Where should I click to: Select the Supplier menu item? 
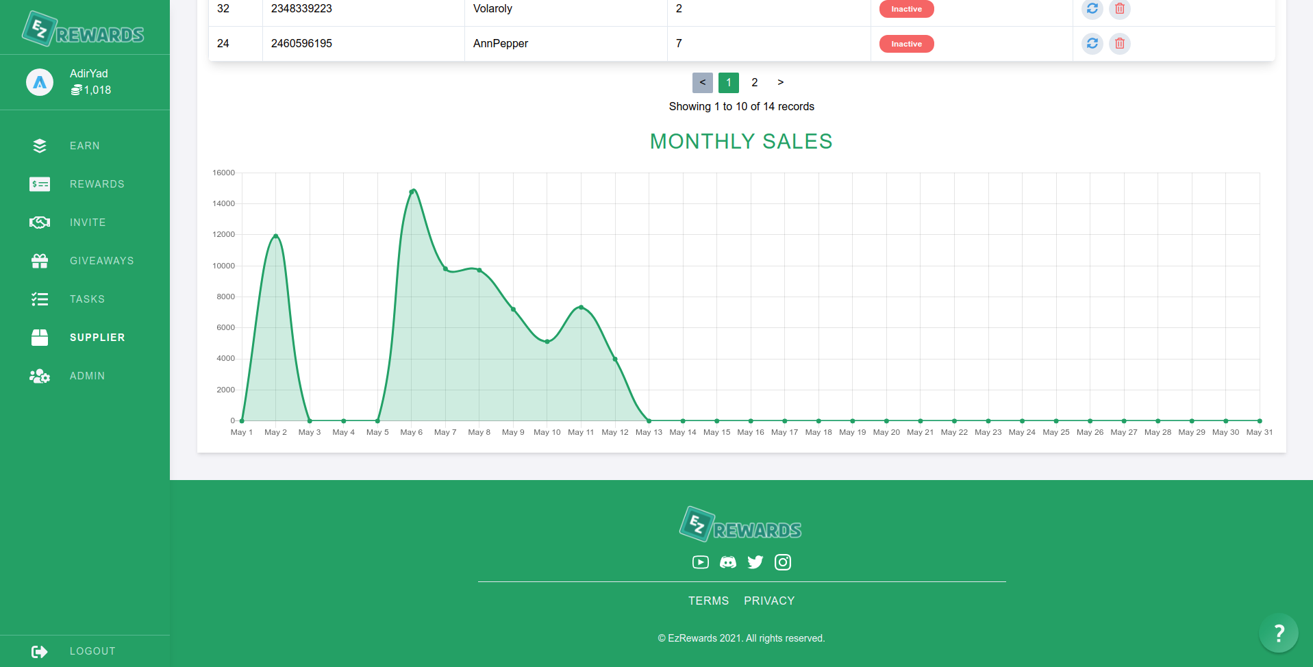(97, 338)
